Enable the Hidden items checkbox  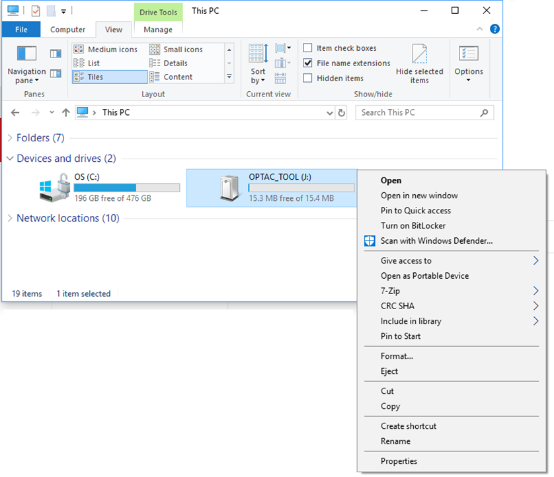coord(307,78)
